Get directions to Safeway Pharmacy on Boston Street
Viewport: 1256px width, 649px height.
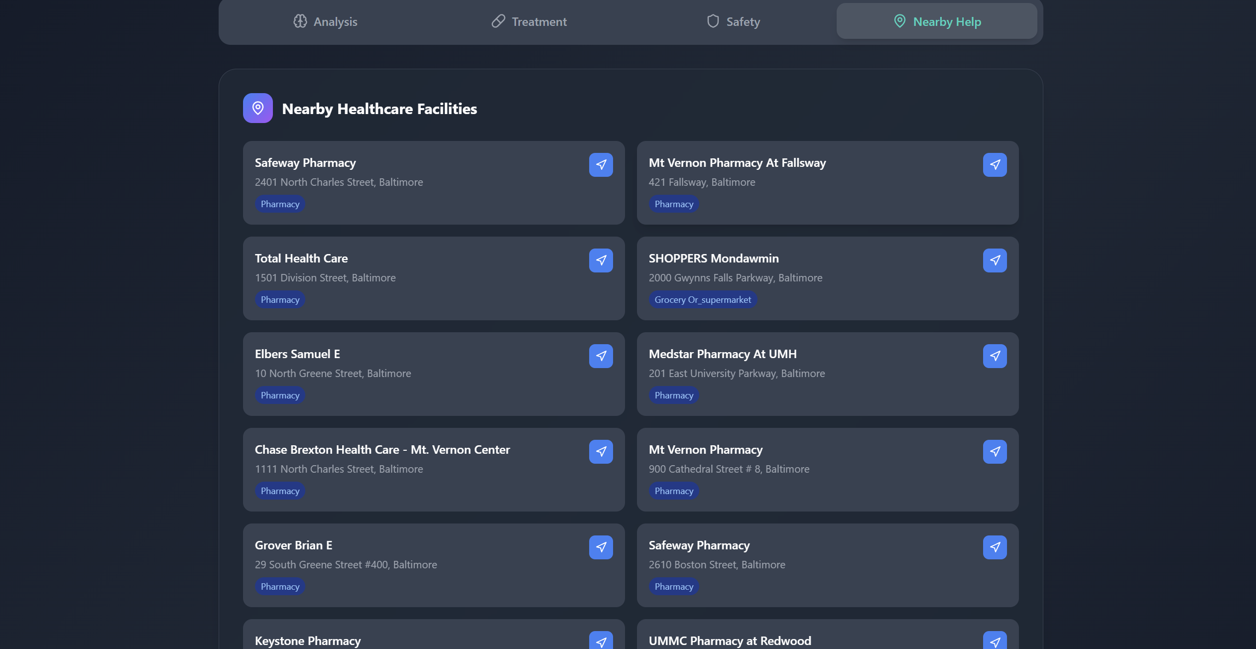coord(995,547)
